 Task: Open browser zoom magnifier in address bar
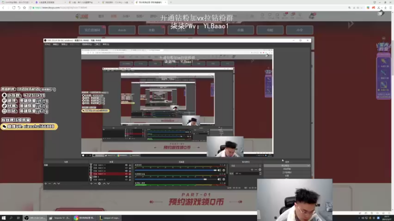click(x=349, y=8)
